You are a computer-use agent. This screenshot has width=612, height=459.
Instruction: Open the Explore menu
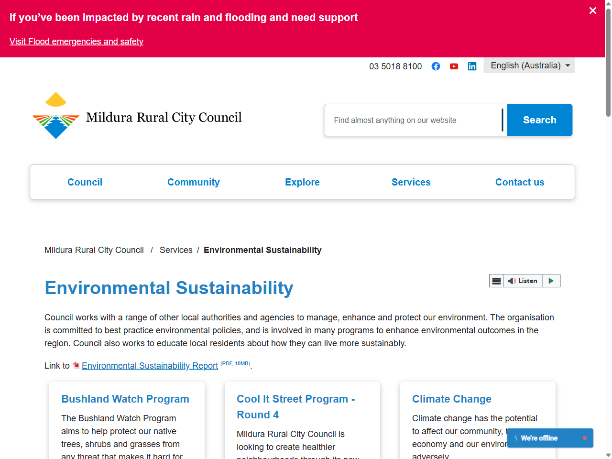(302, 182)
